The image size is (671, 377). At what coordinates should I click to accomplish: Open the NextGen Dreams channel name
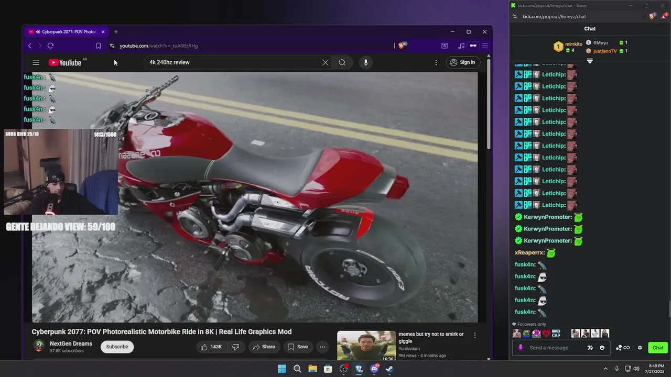(71, 343)
